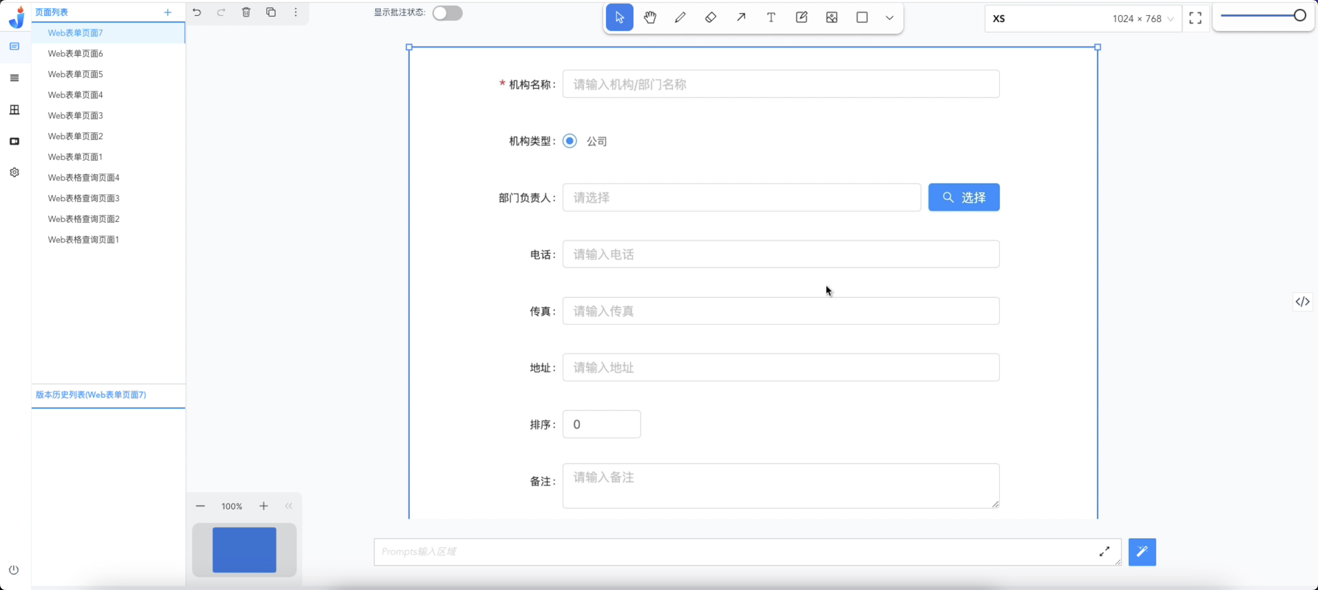Select the Arrow tool in the toolbar
Image resolution: width=1318 pixels, height=590 pixels.
(x=740, y=17)
